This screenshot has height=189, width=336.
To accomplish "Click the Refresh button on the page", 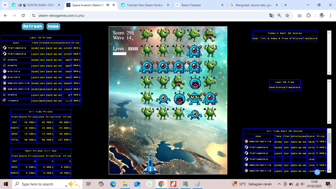I will click(33, 26).
